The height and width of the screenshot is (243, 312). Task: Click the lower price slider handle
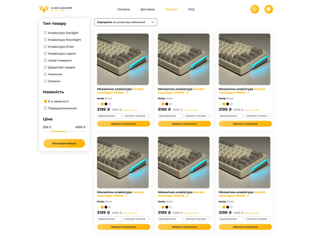53,131
